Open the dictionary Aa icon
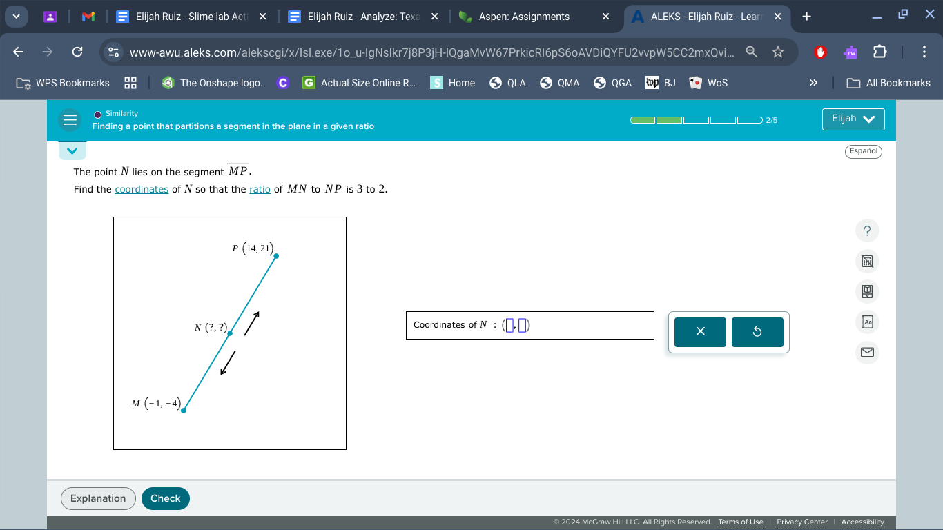Screen dimensions: 943x530 (868, 322)
